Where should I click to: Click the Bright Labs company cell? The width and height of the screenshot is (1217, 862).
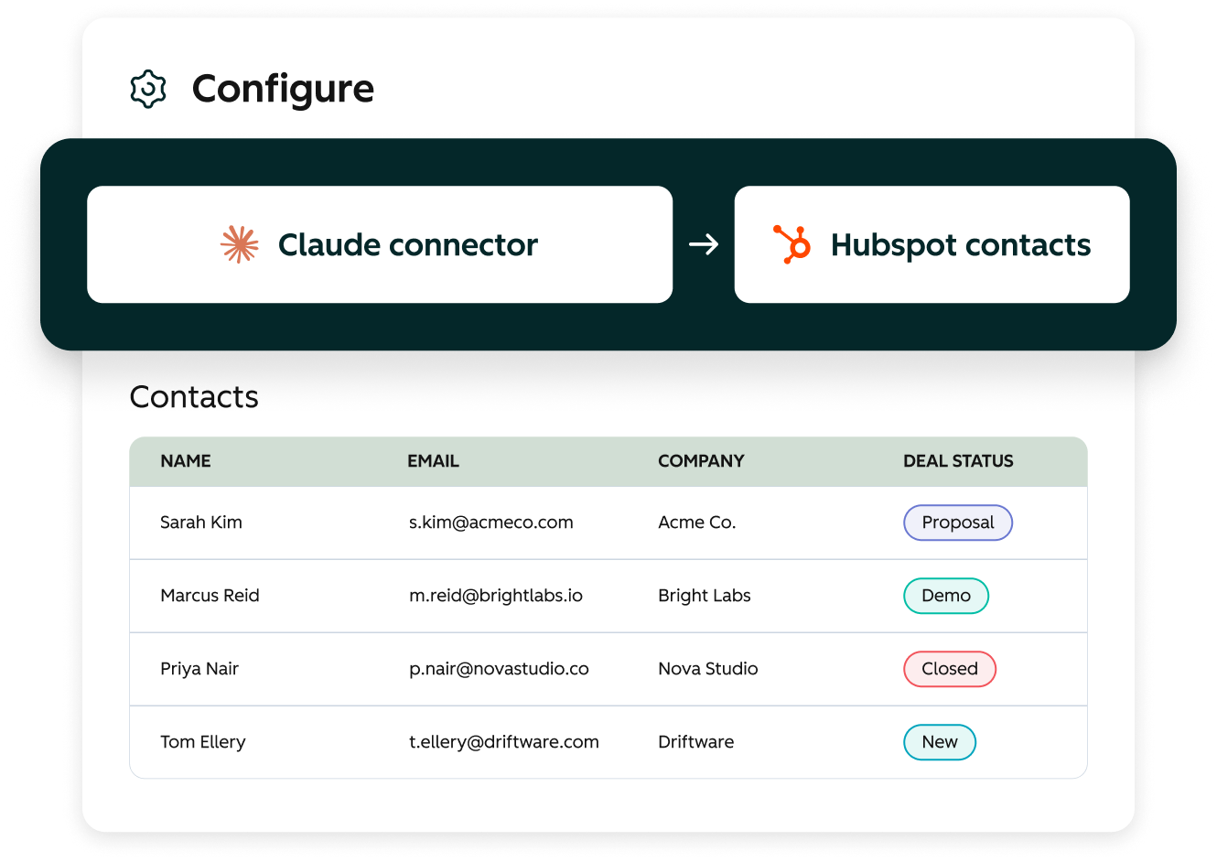[x=705, y=596]
